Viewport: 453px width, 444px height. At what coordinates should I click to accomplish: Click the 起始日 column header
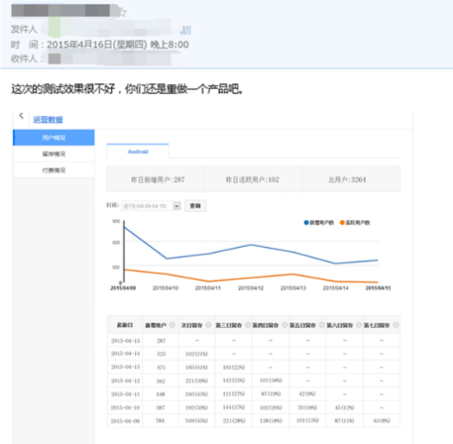click(x=125, y=325)
